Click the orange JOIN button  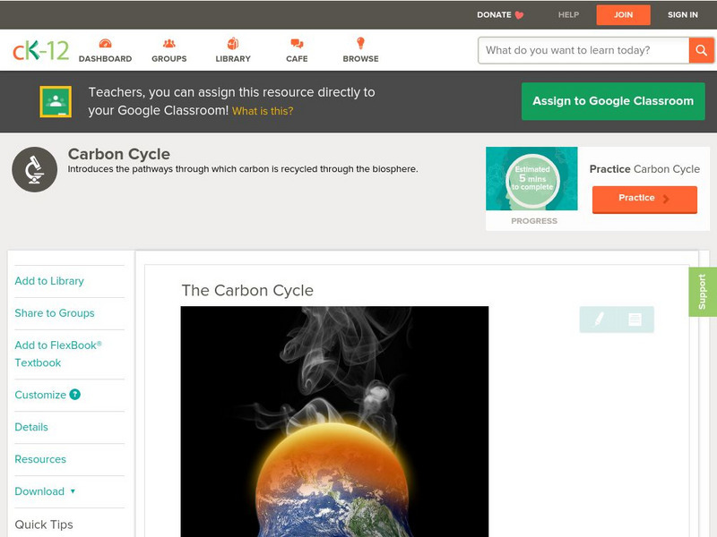623,15
